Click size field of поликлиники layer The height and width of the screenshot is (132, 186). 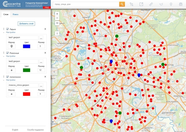41,94
